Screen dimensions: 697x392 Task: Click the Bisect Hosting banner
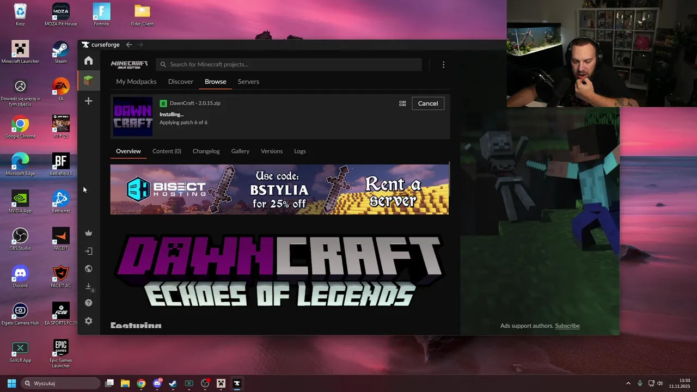click(280, 189)
